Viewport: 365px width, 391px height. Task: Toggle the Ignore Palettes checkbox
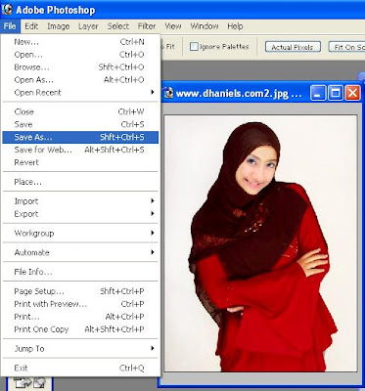click(x=194, y=47)
